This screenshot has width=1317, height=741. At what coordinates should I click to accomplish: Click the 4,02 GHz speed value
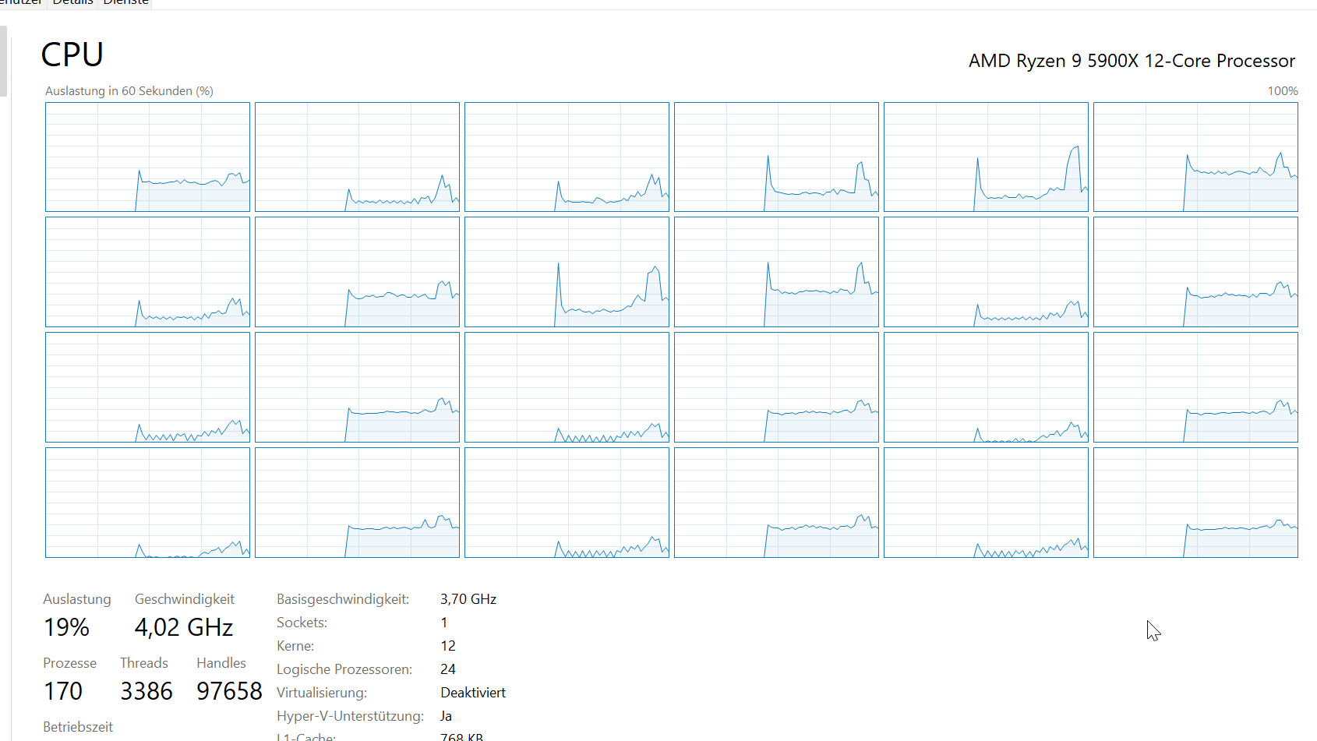[184, 627]
